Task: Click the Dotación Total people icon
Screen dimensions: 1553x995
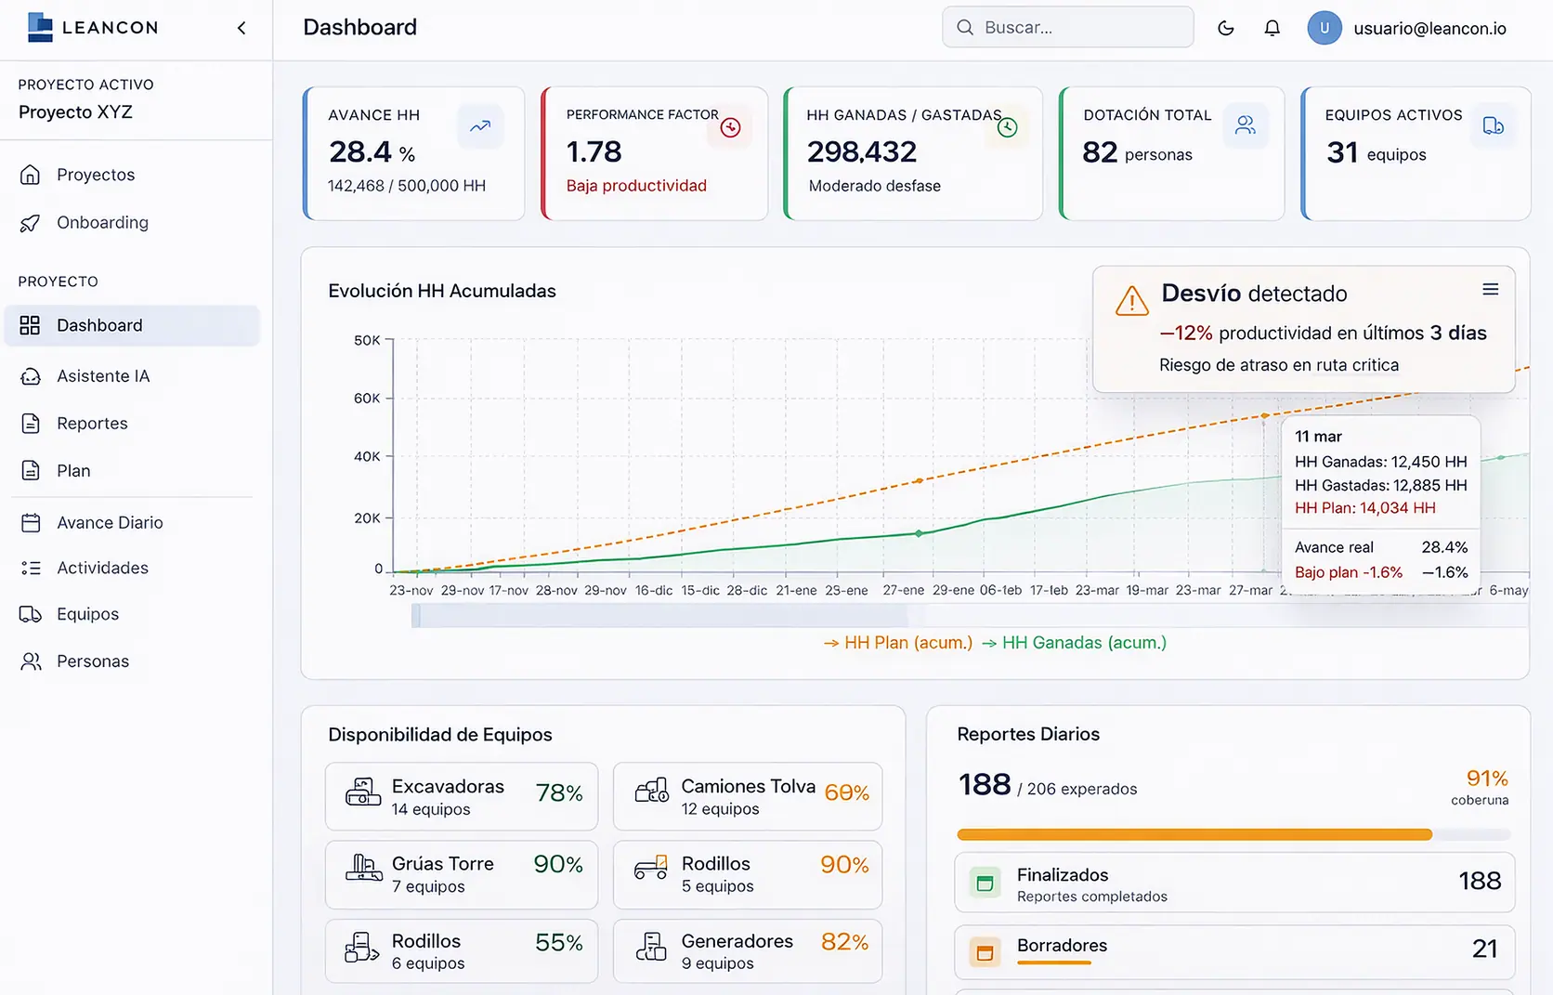Action: click(1246, 125)
